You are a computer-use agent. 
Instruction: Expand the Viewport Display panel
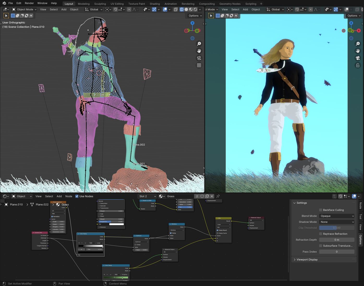(323, 259)
